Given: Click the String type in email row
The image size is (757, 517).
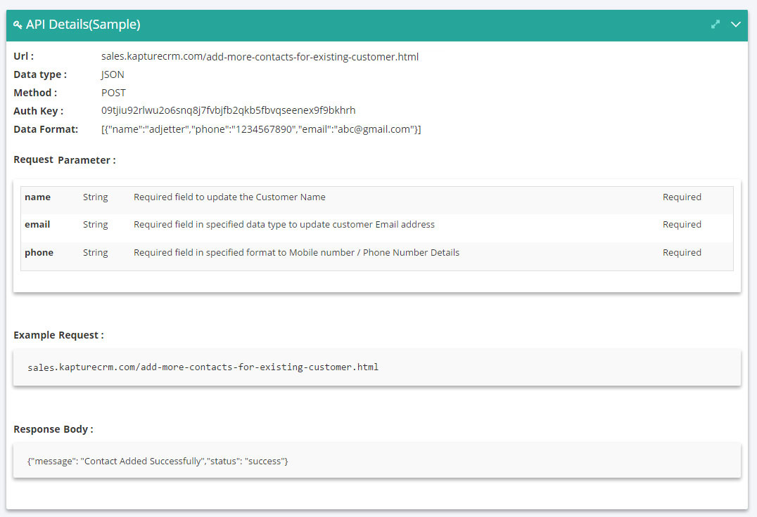Looking at the screenshot, I should [x=95, y=225].
